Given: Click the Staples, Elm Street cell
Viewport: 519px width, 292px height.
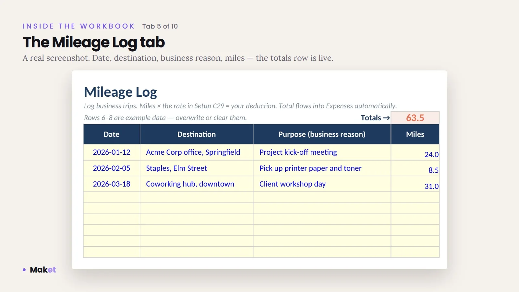Looking at the screenshot, I should click(x=197, y=168).
